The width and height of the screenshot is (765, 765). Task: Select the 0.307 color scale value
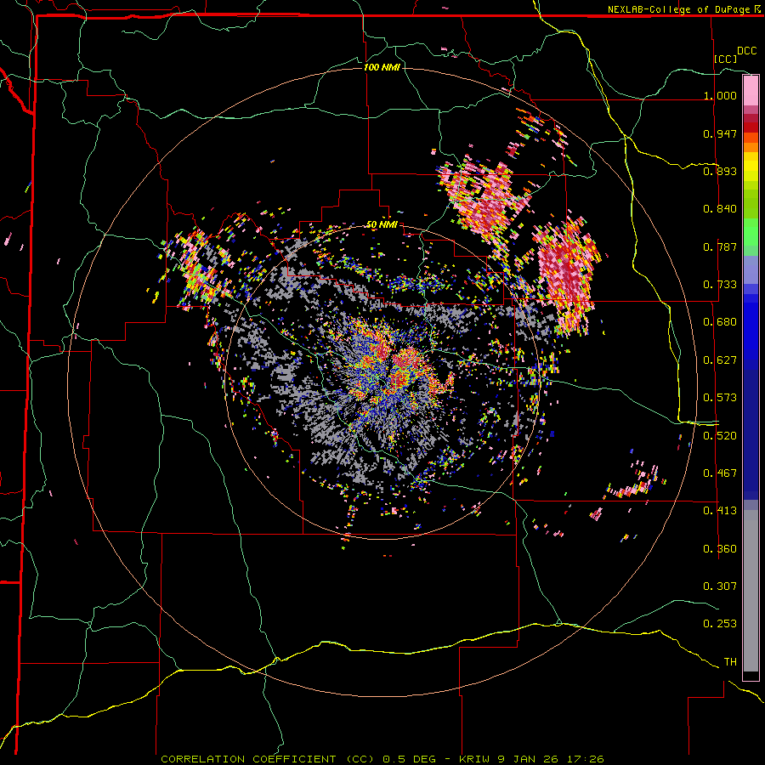point(720,586)
